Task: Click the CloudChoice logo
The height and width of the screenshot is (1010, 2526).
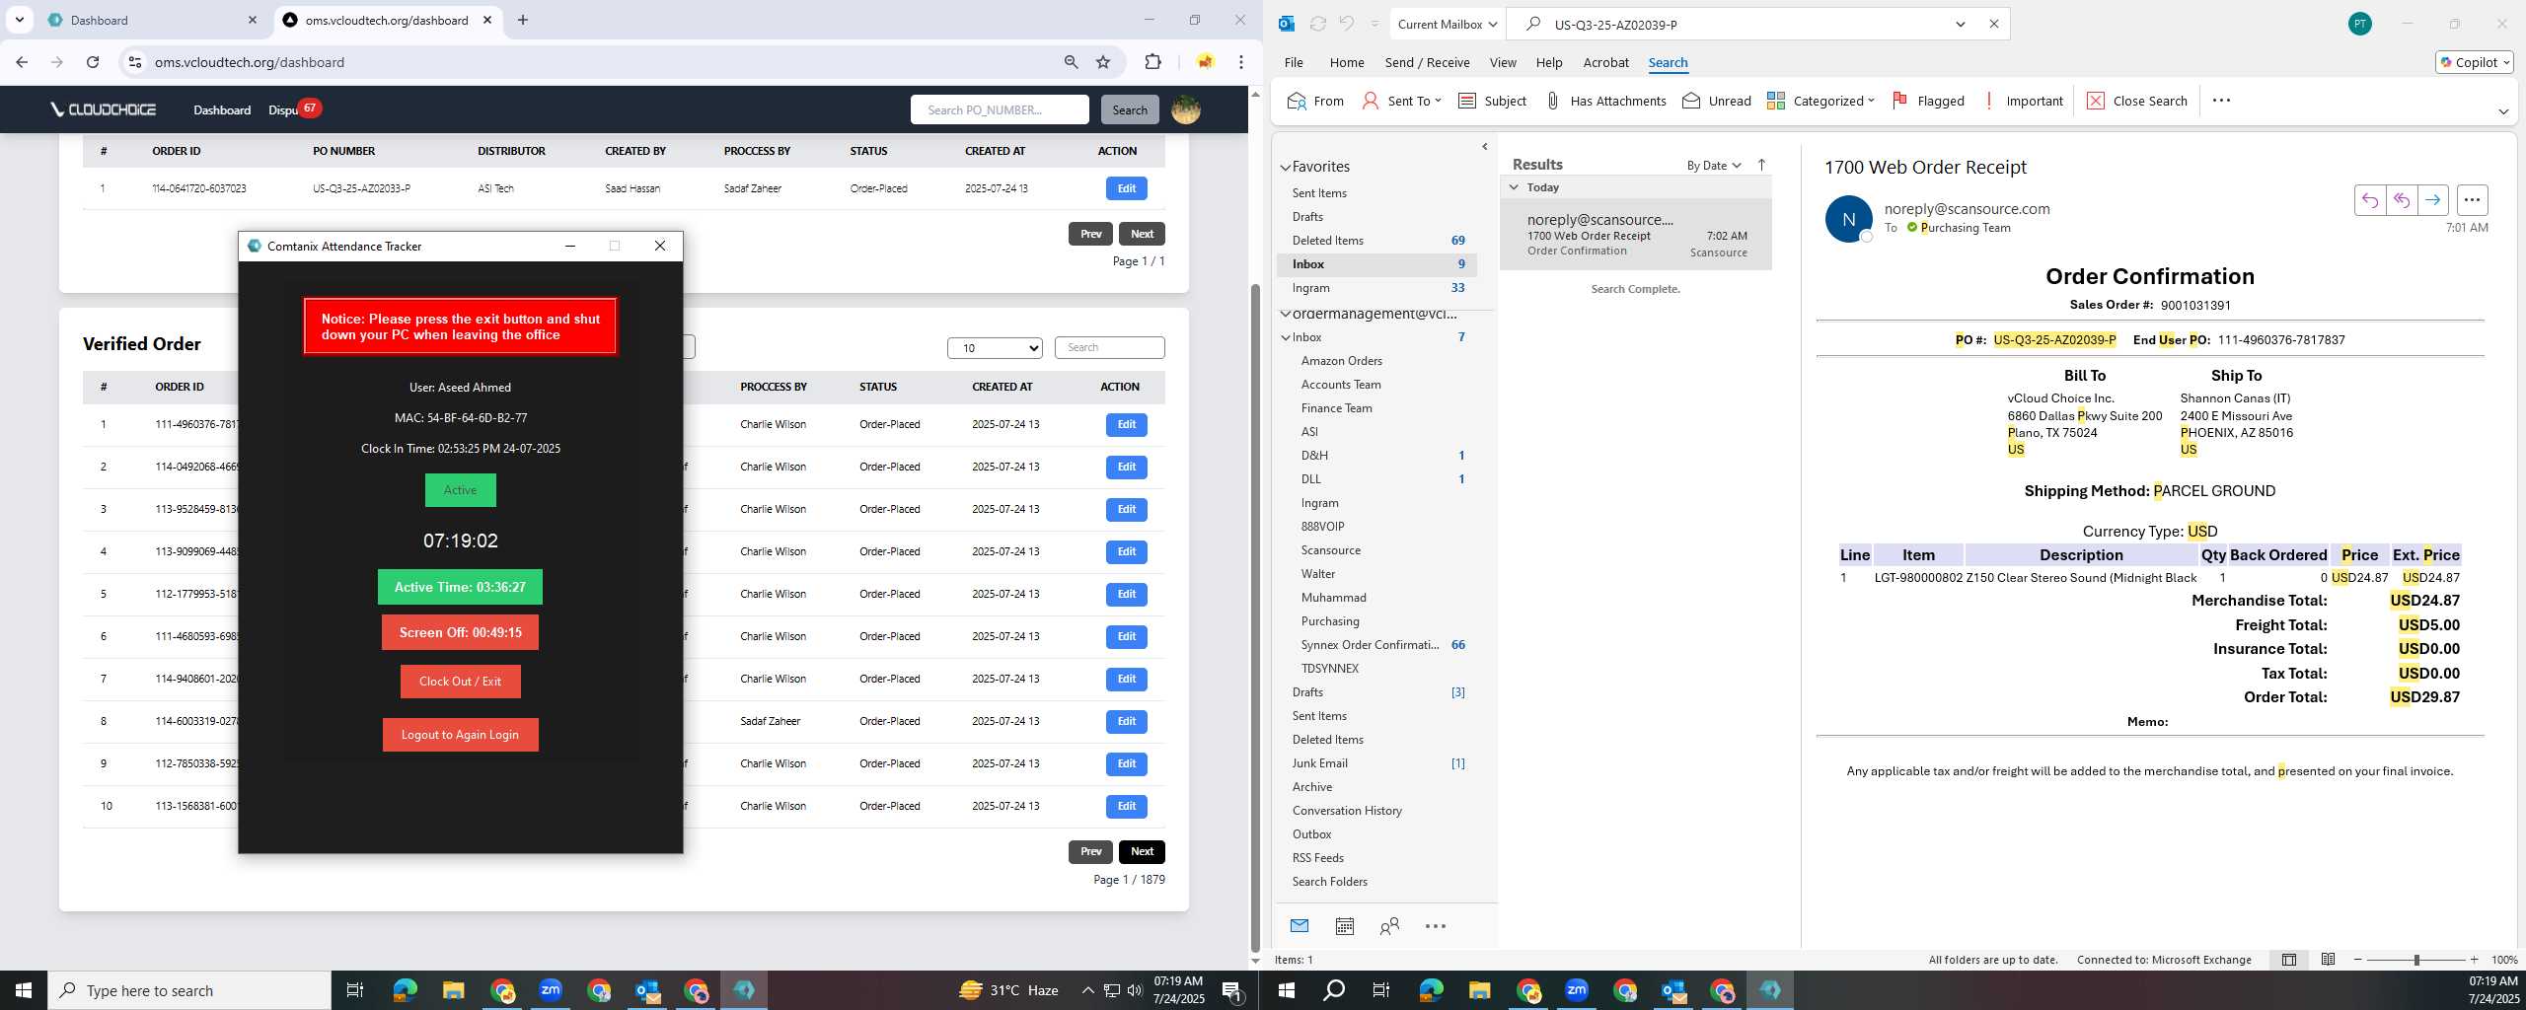Action: click(x=104, y=109)
